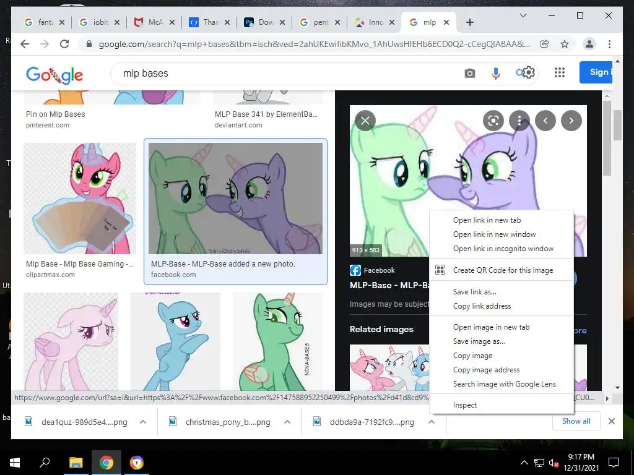This screenshot has height=475, width=634.
Task: Close the downloads bar
Action: (x=611, y=421)
